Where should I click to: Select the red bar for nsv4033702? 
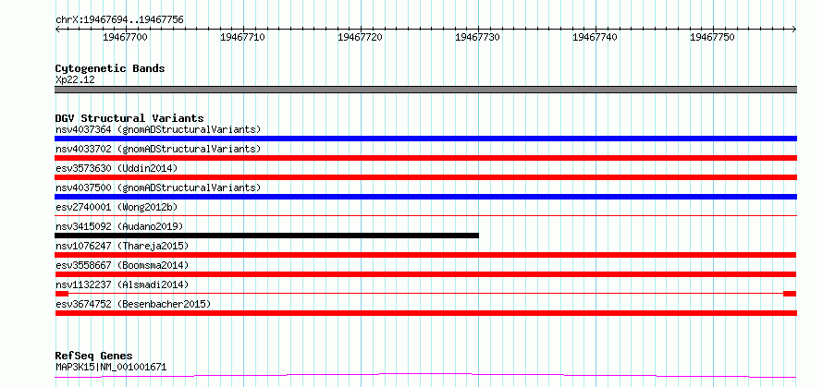point(425,158)
